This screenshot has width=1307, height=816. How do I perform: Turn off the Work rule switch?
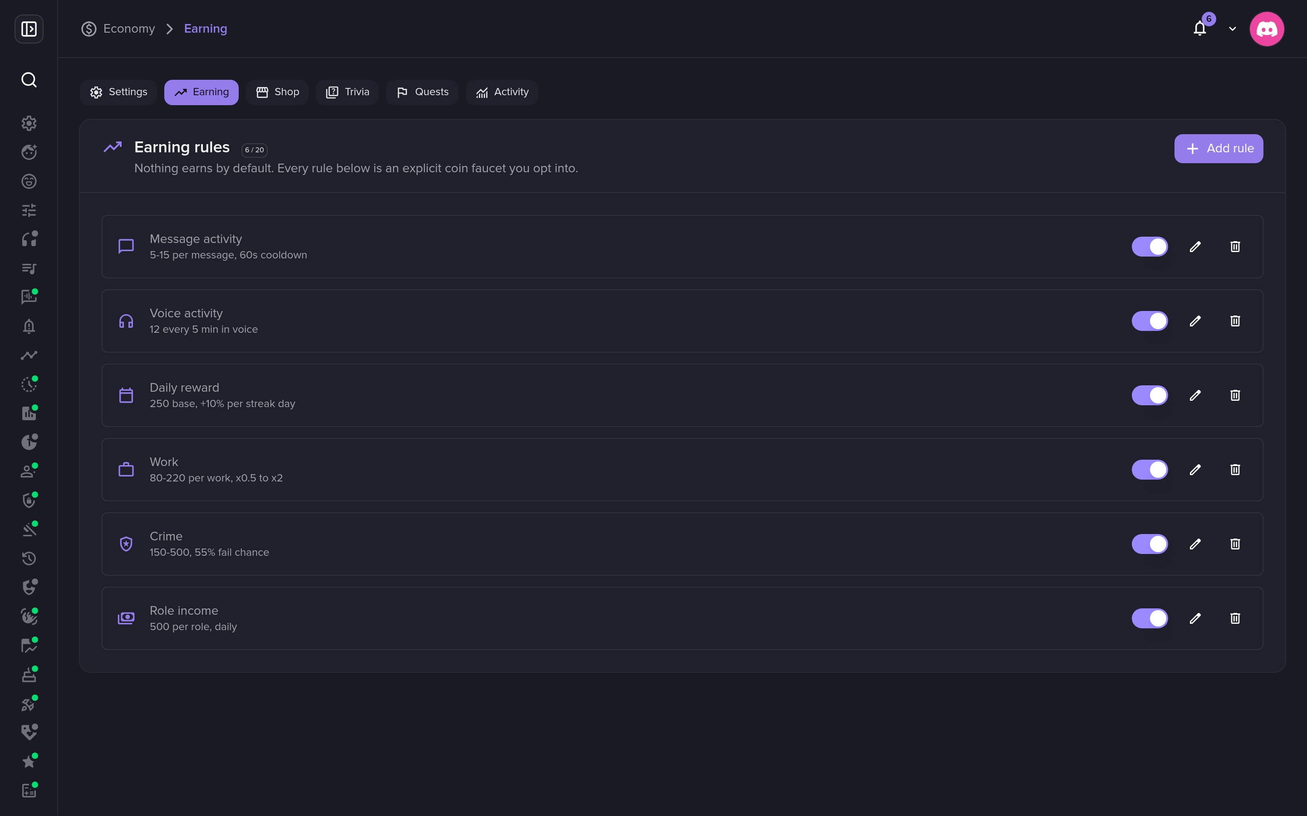tap(1149, 470)
